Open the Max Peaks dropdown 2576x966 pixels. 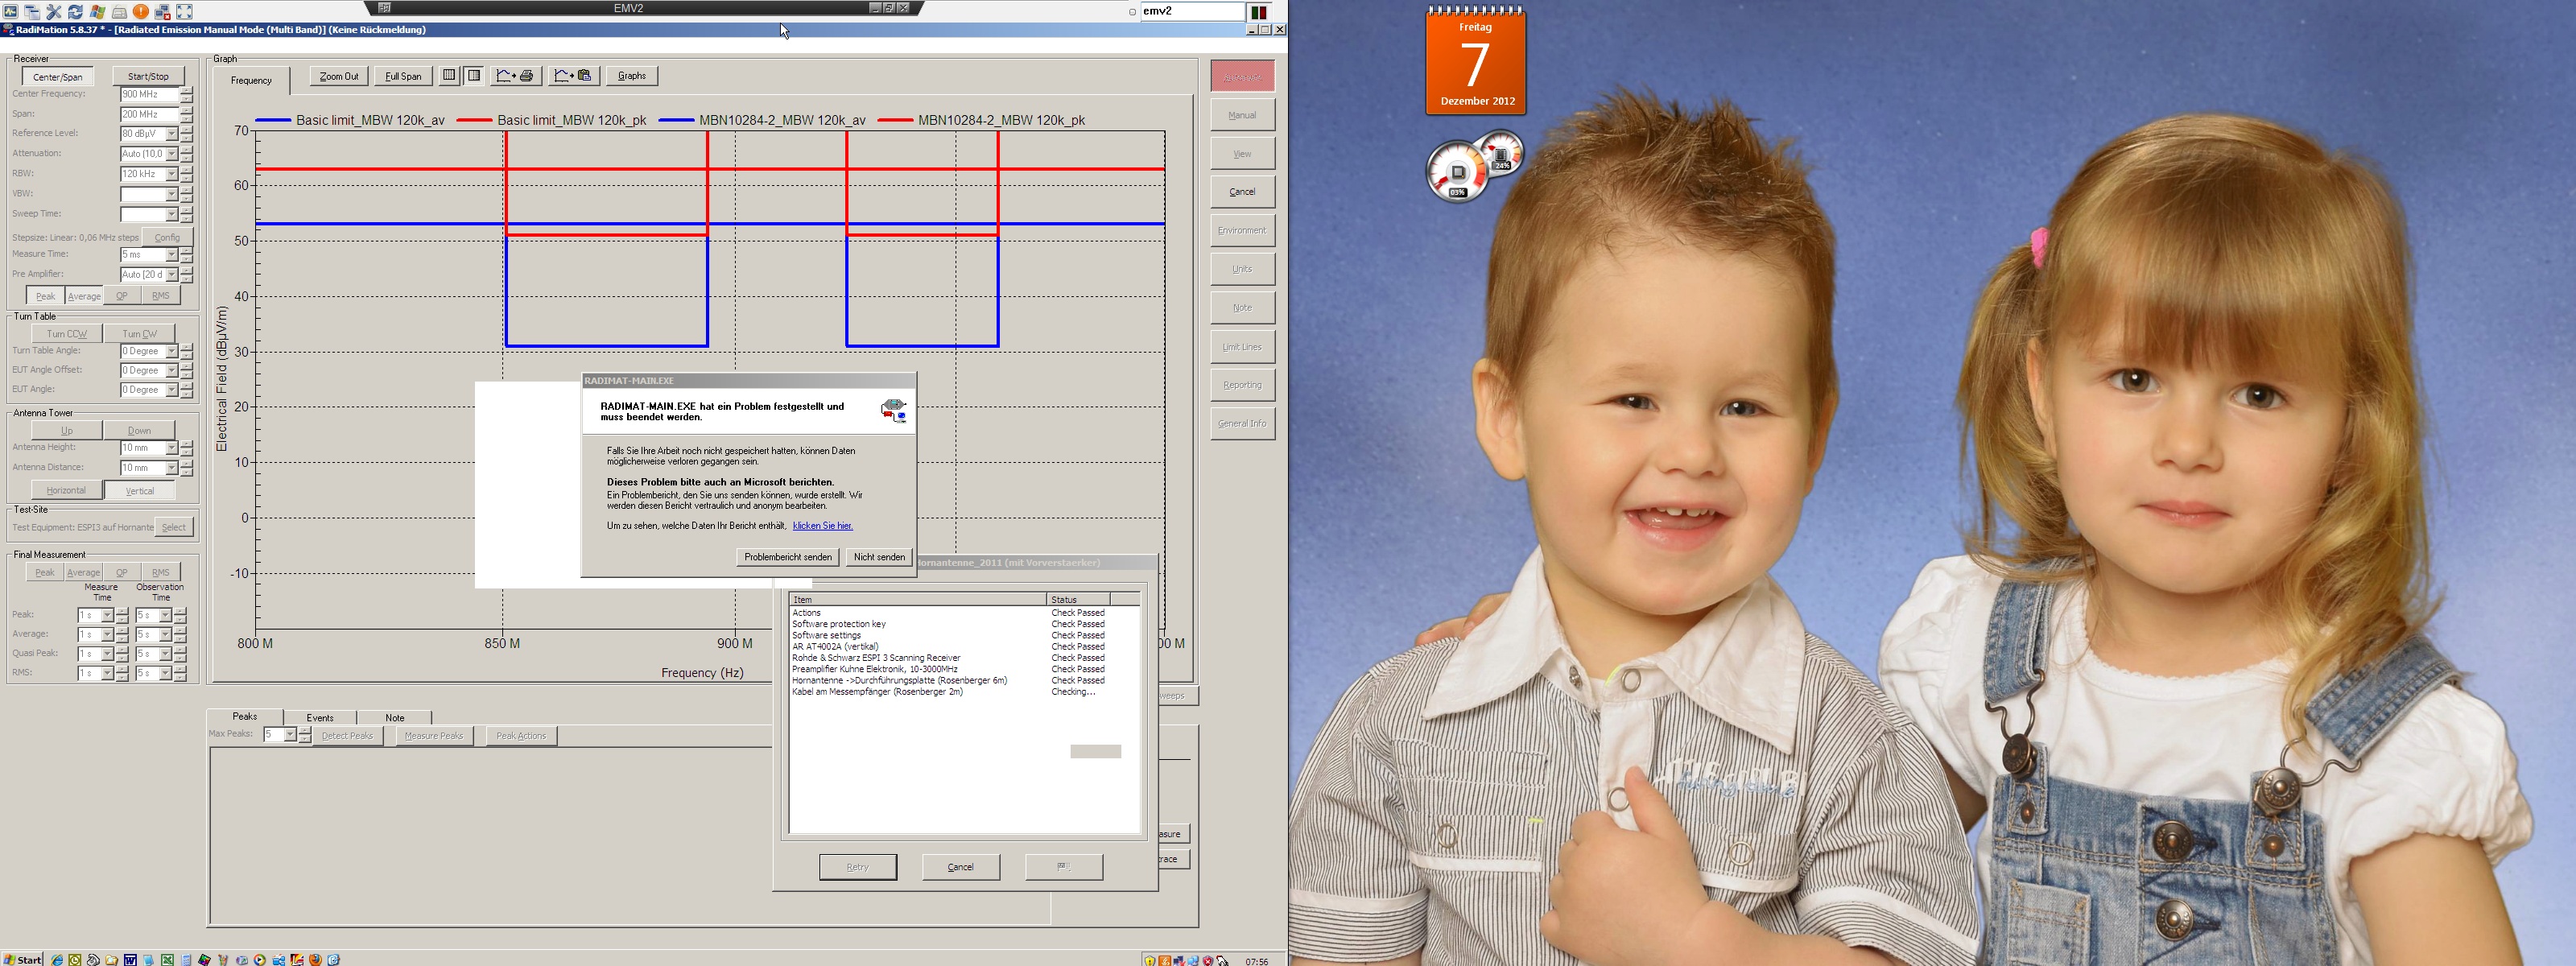point(290,735)
